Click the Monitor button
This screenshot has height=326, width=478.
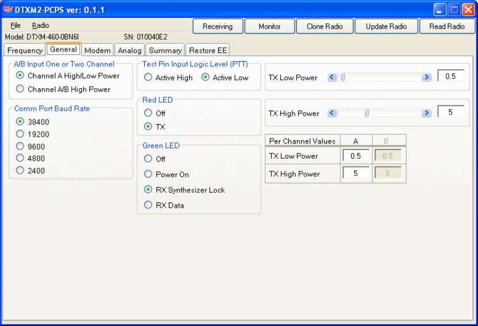pos(270,27)
